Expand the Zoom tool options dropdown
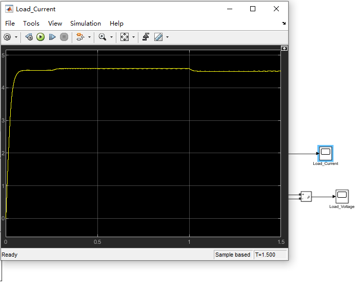Viewport: 363px width, 293px height. 111,37
